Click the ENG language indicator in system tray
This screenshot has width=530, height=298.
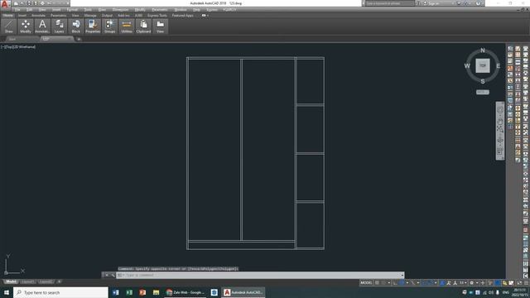click(506, 292)
